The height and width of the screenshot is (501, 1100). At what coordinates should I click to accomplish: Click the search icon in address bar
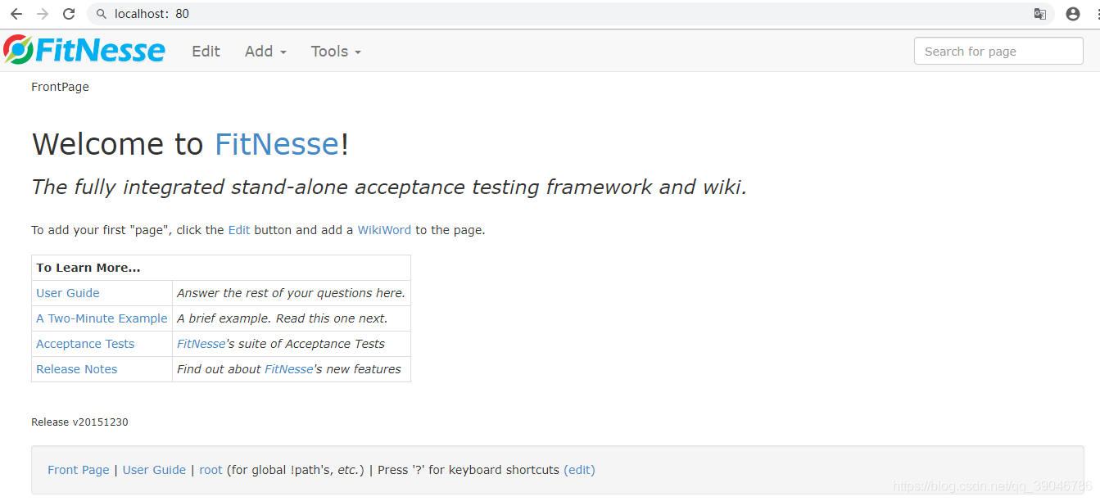point(102,14)
